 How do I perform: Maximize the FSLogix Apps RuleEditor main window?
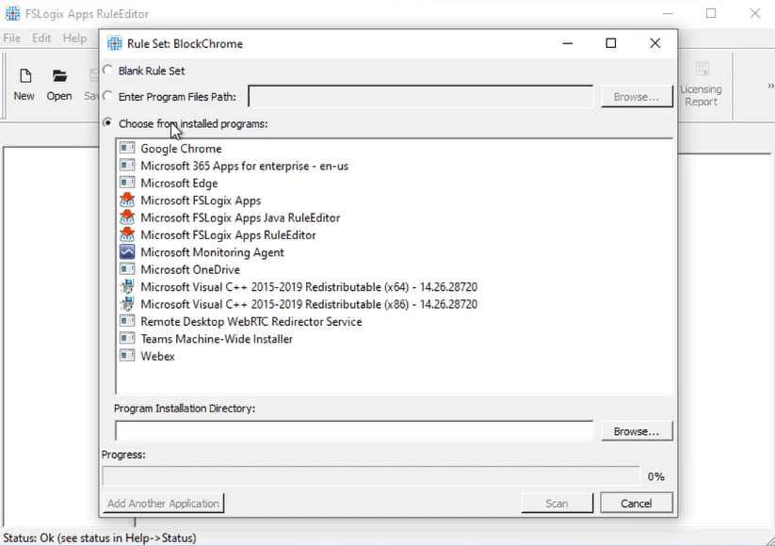[711, 13]
